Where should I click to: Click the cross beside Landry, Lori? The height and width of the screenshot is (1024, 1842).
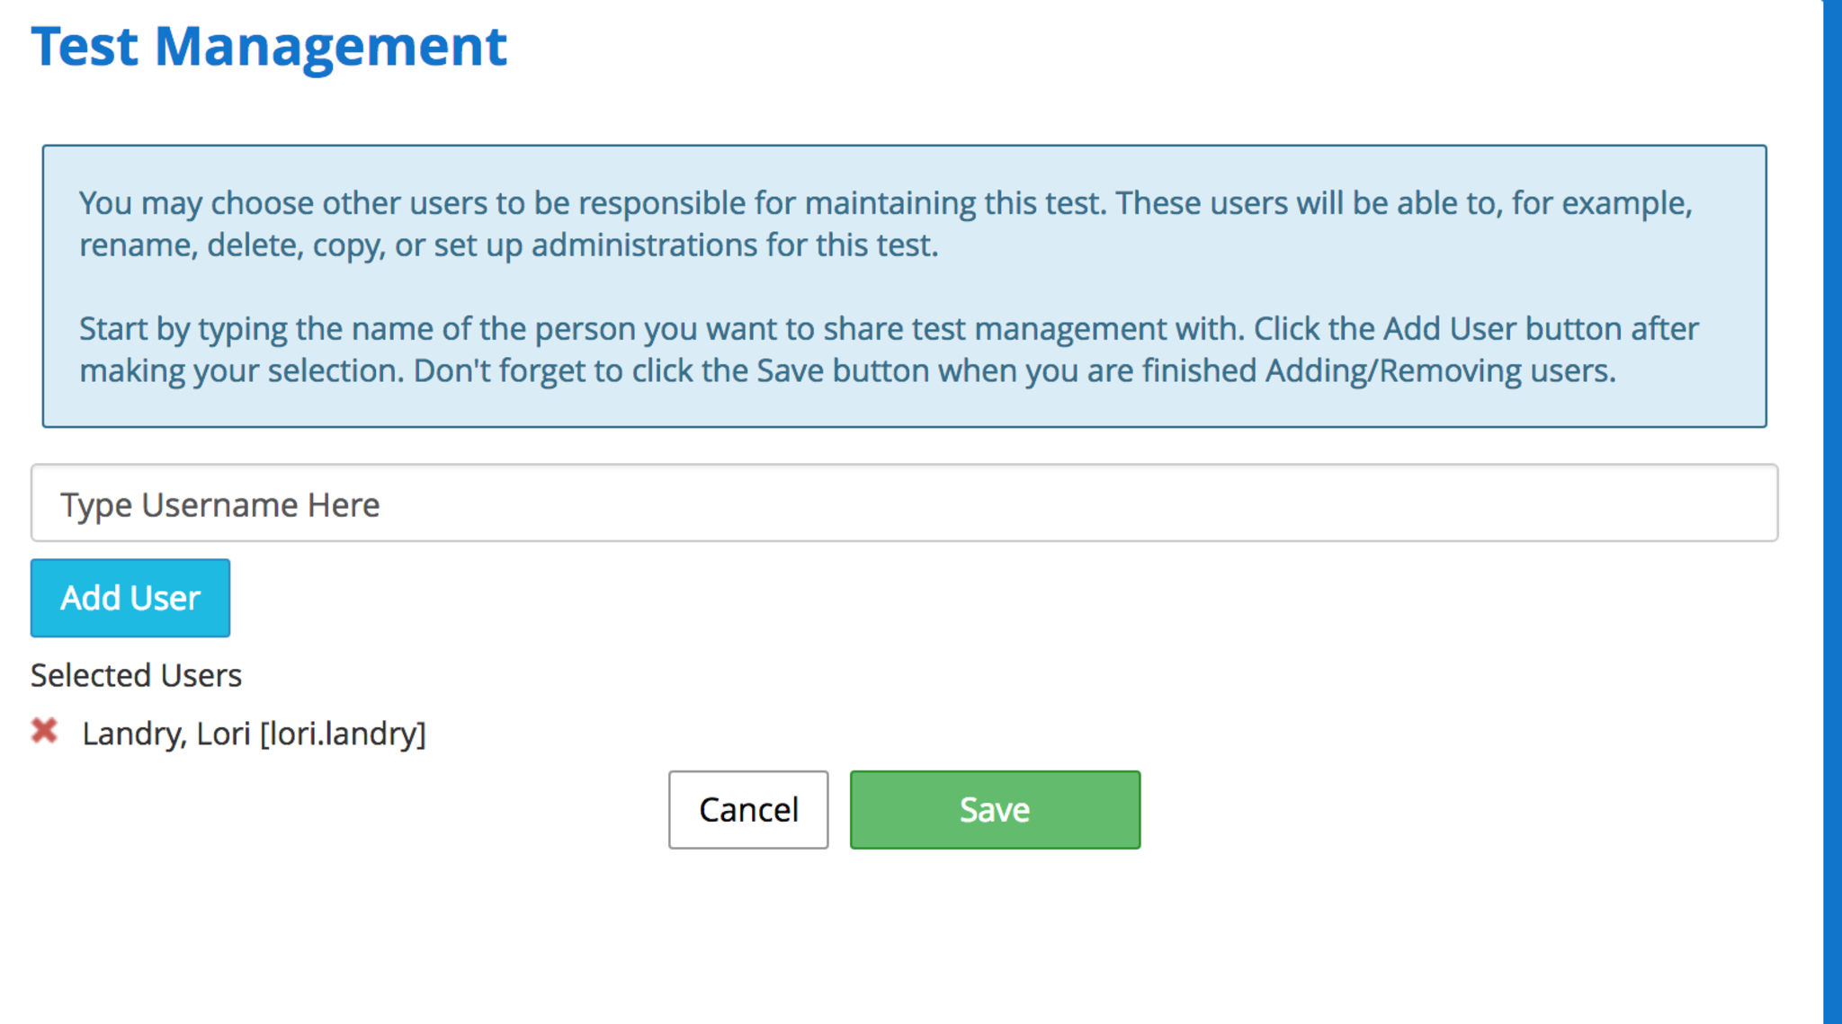[x=44, y=731]
